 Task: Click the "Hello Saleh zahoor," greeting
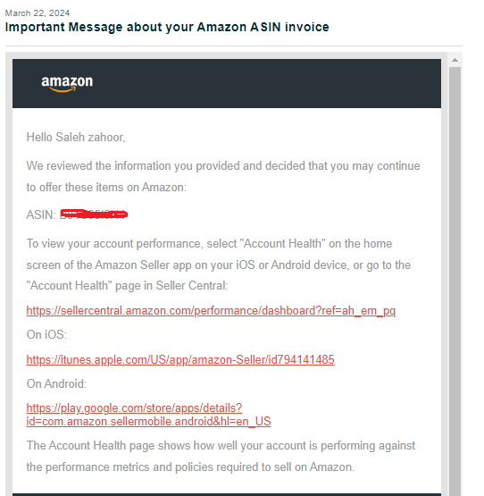pyautogui.click(x=76, y=138)
